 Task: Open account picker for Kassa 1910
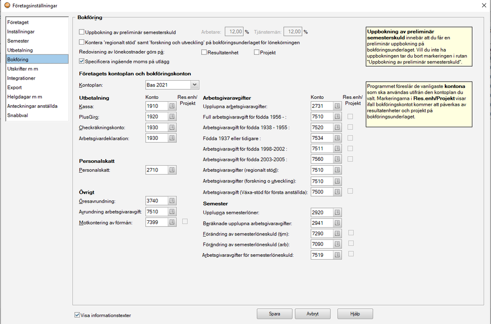[x=172, y=106]
